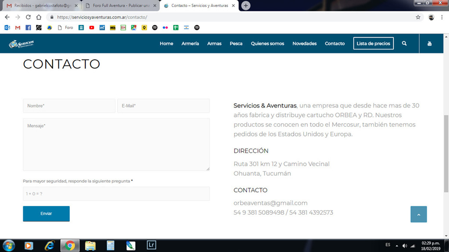Reload the current page
Image resolution: width=449 pixels, height=252 pixels.
coord(28,17)
